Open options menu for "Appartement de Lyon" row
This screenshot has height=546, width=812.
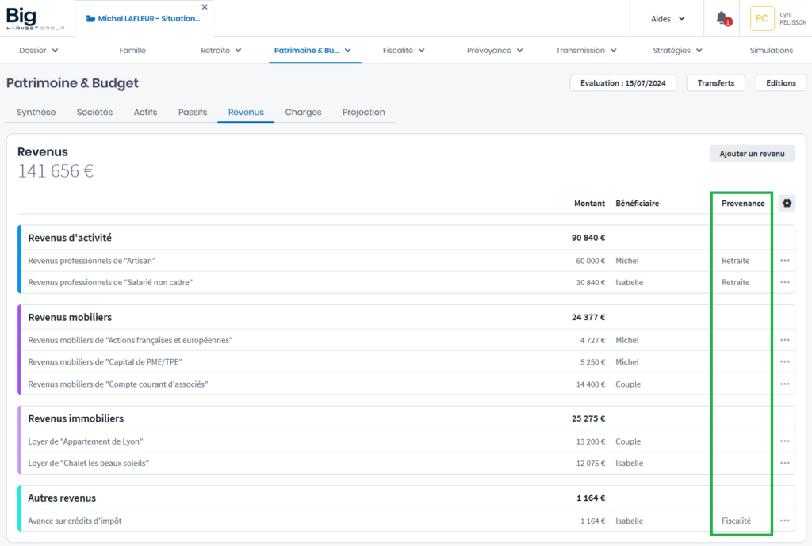785,441
